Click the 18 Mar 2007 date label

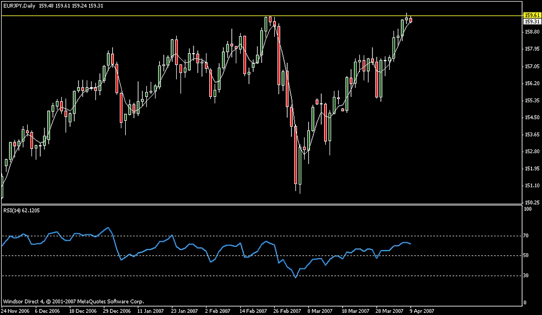pos(356,311)
